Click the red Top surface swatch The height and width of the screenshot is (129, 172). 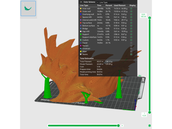tap(81, 23)
